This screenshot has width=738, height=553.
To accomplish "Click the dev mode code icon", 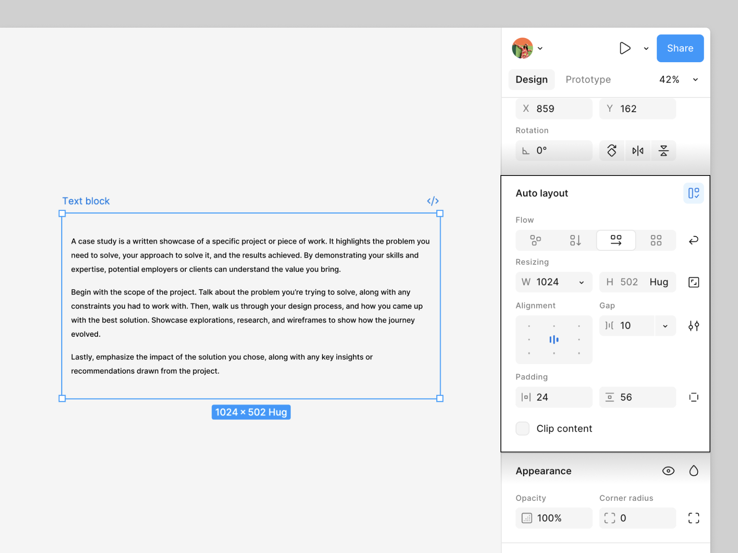I will pos(433,201).
